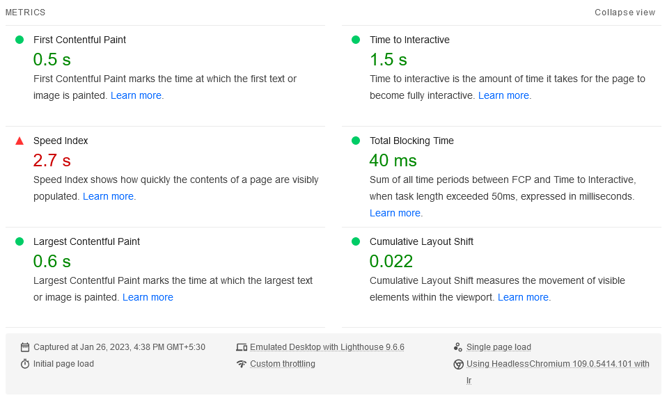Open Learn more for Largest Contentful Paint
This screenshot has width=667, height=398.
click(x=148, y=297)
